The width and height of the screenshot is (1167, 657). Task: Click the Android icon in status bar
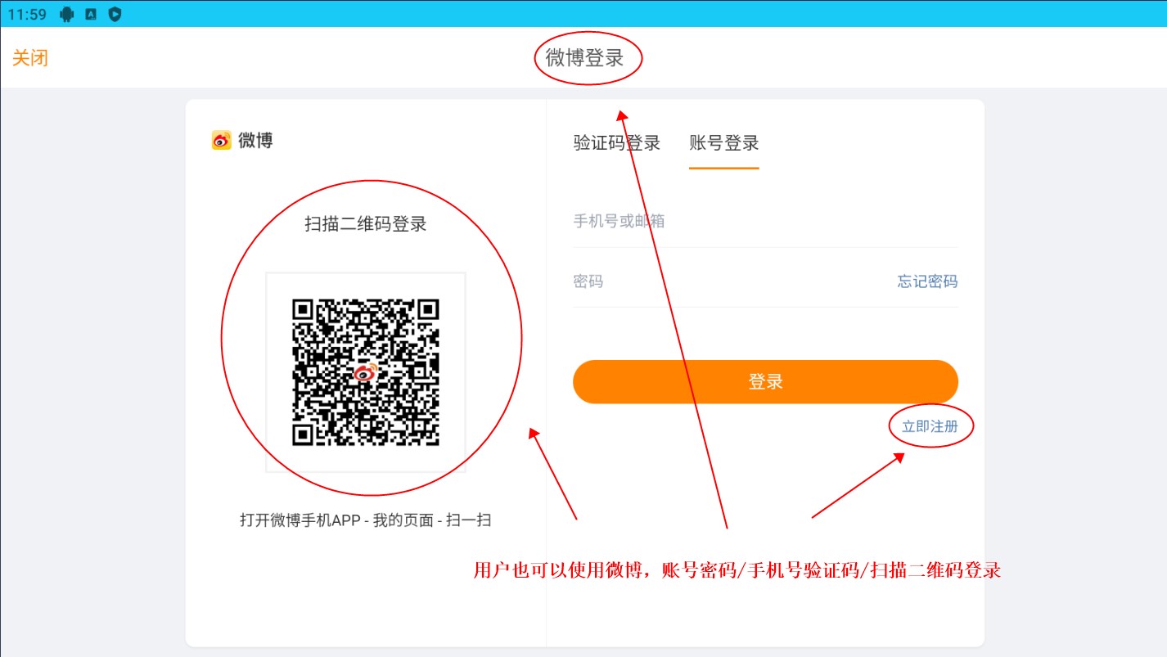point(67,14)
